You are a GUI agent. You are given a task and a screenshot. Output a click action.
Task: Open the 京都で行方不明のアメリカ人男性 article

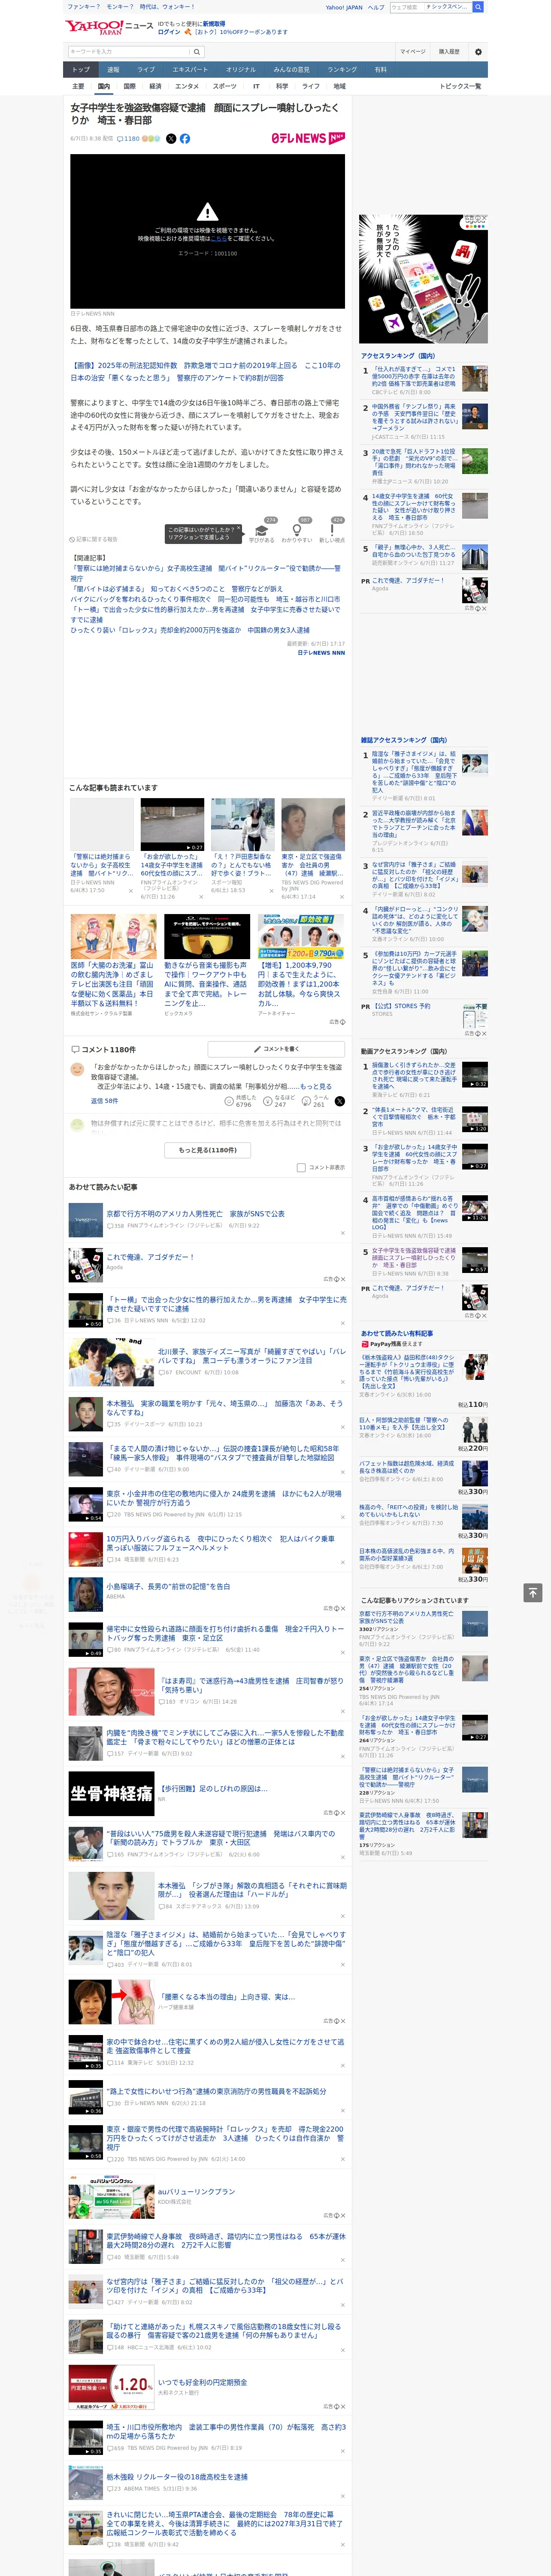(x=196, y=1214)
